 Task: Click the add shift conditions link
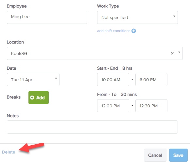pyautogui.click(x=114, y=31)
